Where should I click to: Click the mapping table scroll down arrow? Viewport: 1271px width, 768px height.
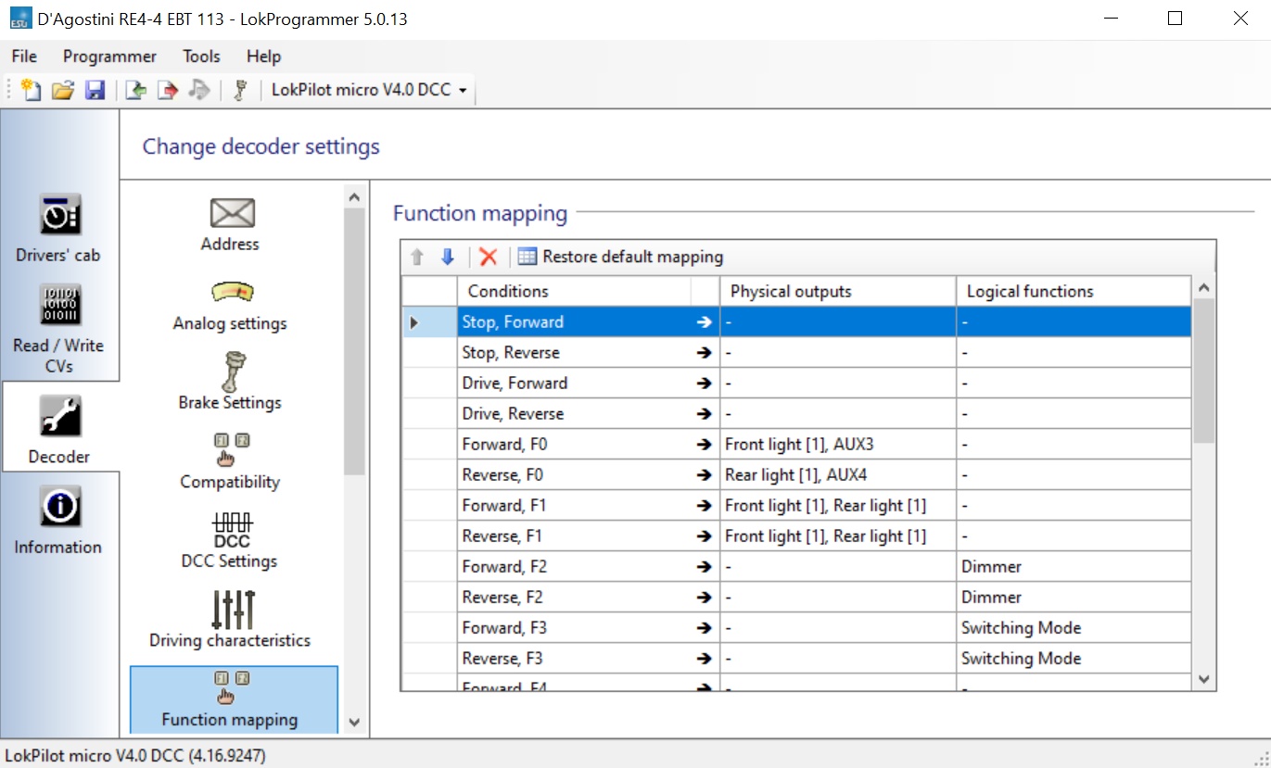1204,678
